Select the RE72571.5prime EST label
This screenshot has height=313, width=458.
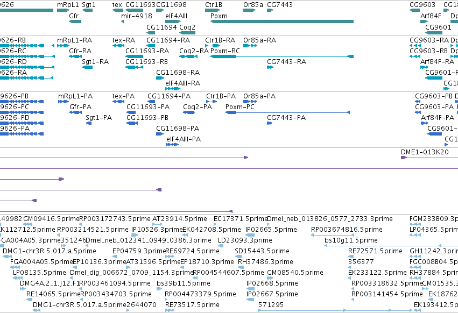tap(375, 251)
